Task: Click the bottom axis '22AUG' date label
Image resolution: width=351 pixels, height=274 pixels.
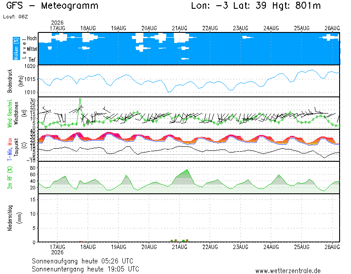Action: click(x=210, y=247)
